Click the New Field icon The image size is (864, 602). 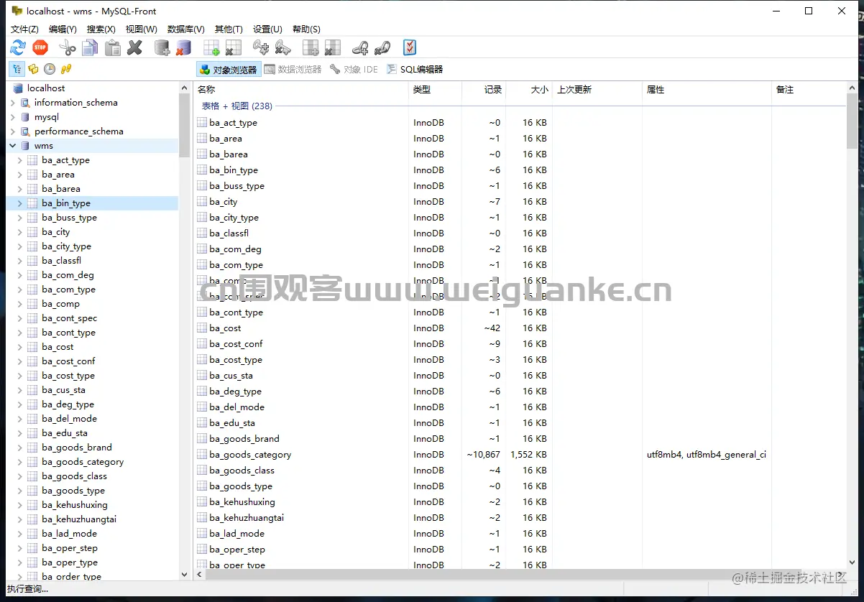click(x=311, y=47)
